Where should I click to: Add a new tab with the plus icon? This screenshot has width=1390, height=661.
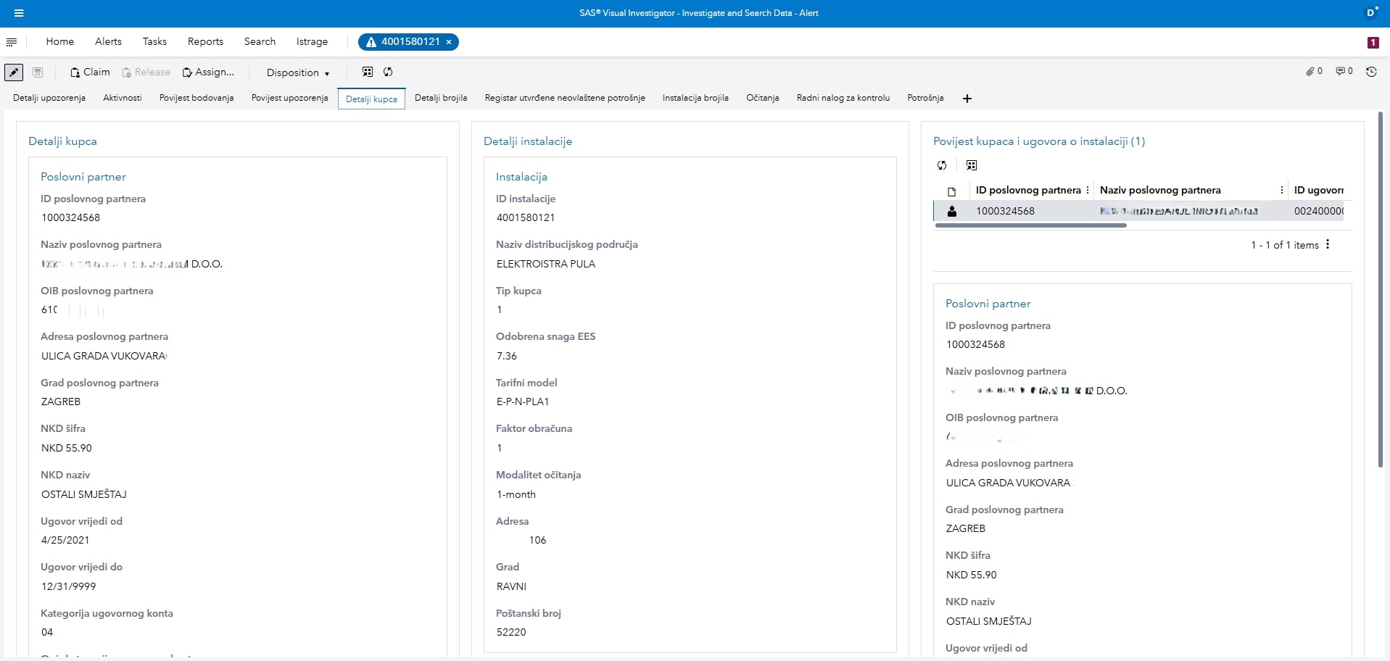click(967, 99)
